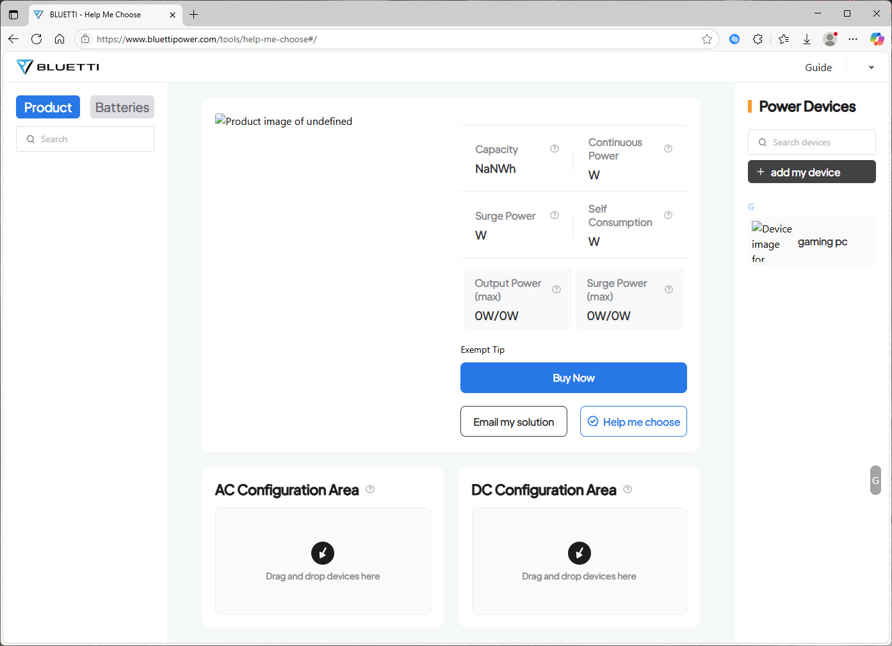Open the Guide link

tap(818, 67)
